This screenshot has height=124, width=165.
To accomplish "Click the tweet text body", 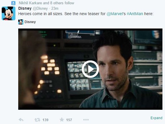I will click(x=86, y=14).
